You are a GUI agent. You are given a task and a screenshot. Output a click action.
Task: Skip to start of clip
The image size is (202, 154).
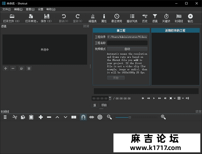coord(143,98)
